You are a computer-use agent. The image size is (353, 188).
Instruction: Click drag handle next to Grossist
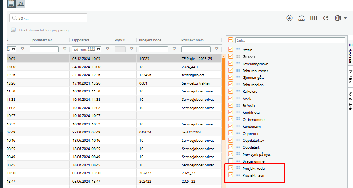point(238,56)
